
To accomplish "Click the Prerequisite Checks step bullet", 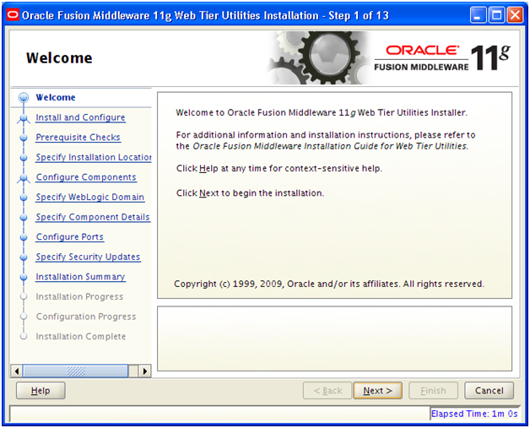I will pos(24,138).
